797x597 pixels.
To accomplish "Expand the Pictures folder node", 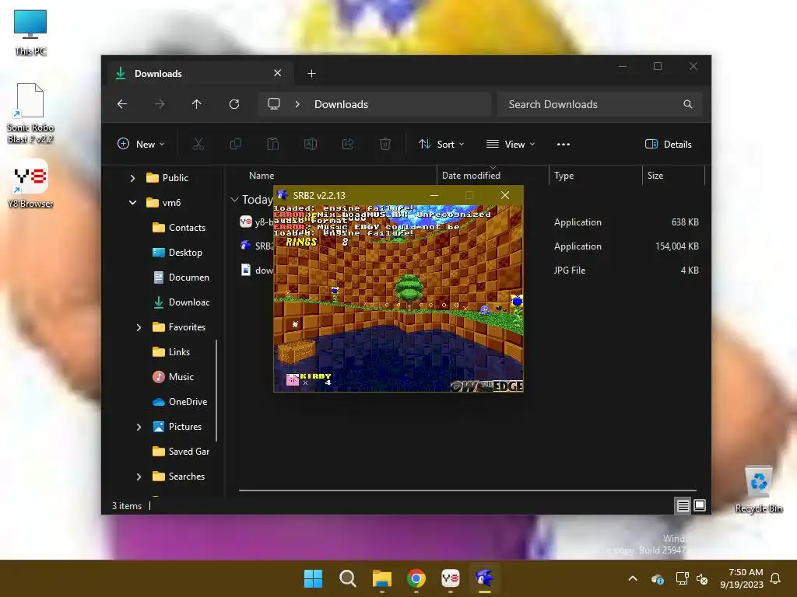I will click(x=139, y=427).
